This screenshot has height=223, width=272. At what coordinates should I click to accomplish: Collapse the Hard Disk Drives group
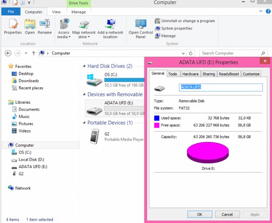pos(84,66)
